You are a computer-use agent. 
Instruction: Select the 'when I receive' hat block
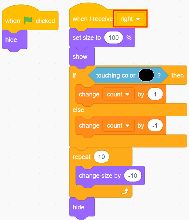93,19
